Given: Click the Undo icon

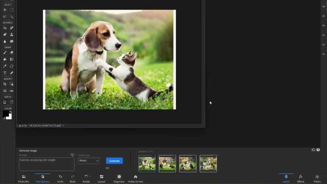Looking at the screenshot, I should point(60,177).
